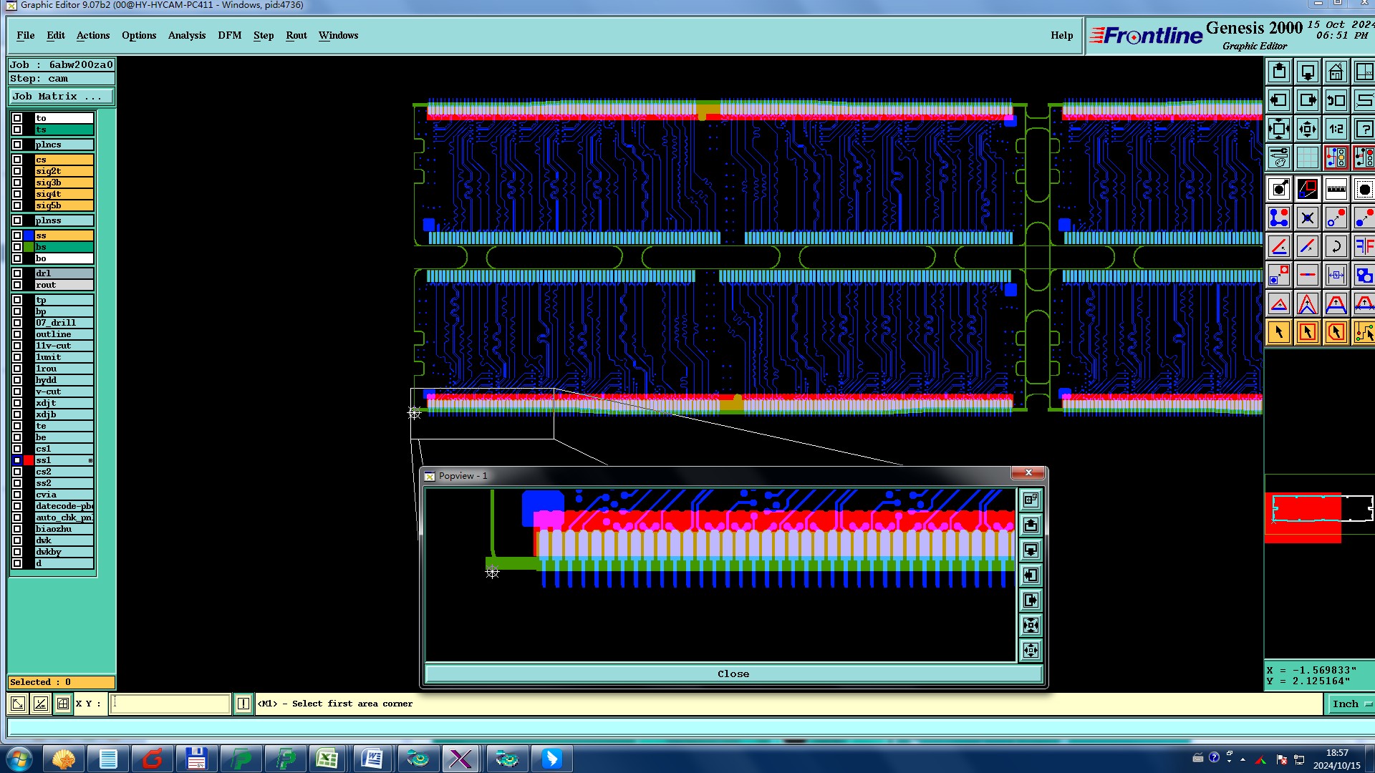Open the Job Matrix panel
Image resolution: width=1375 pixels, height=773 pixels.
tap(61, 97)
